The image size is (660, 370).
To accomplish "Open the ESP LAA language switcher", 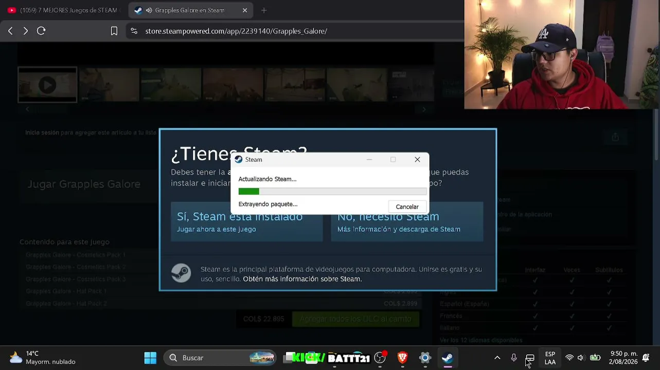I will 550,358.
